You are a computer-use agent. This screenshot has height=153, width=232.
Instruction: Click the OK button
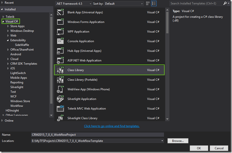[199, 148]
